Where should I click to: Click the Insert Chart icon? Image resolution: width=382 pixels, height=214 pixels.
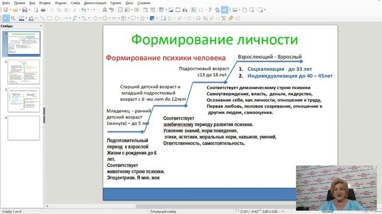pos(185,10)
